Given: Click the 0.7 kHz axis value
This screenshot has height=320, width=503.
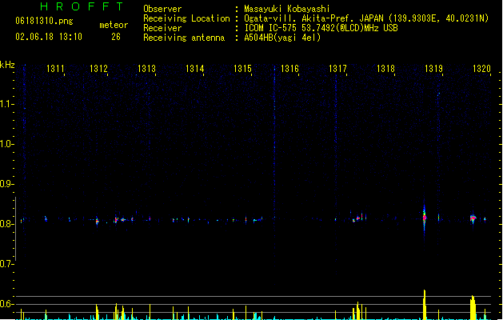Looking at the screenshot, I should (6, 264).
